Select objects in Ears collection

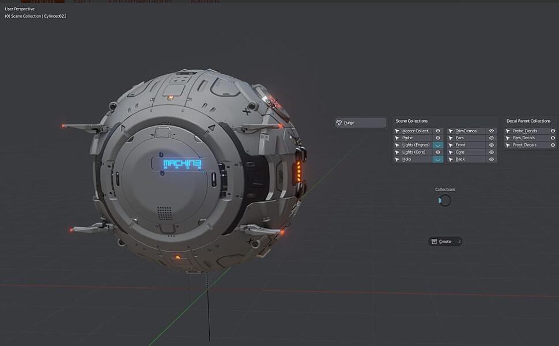[466, 138]
